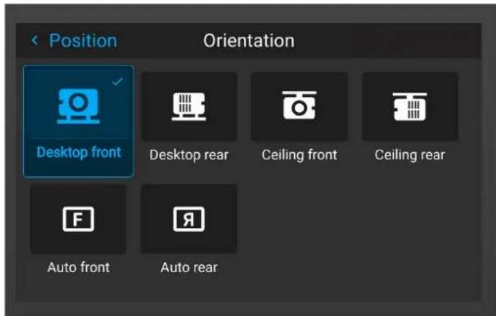Select the dark Ceiling rear tile background
This screenshot has width=496, height=316.
coord(410,106)
